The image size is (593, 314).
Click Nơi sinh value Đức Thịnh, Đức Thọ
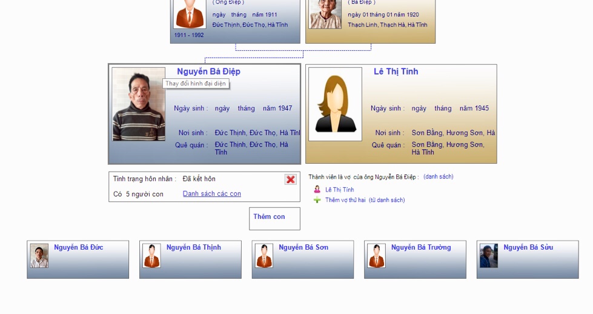coord(257,133)
